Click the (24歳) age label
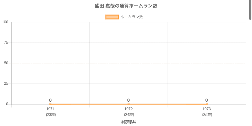This screenshot has height=126, width=252. point(129,115)
